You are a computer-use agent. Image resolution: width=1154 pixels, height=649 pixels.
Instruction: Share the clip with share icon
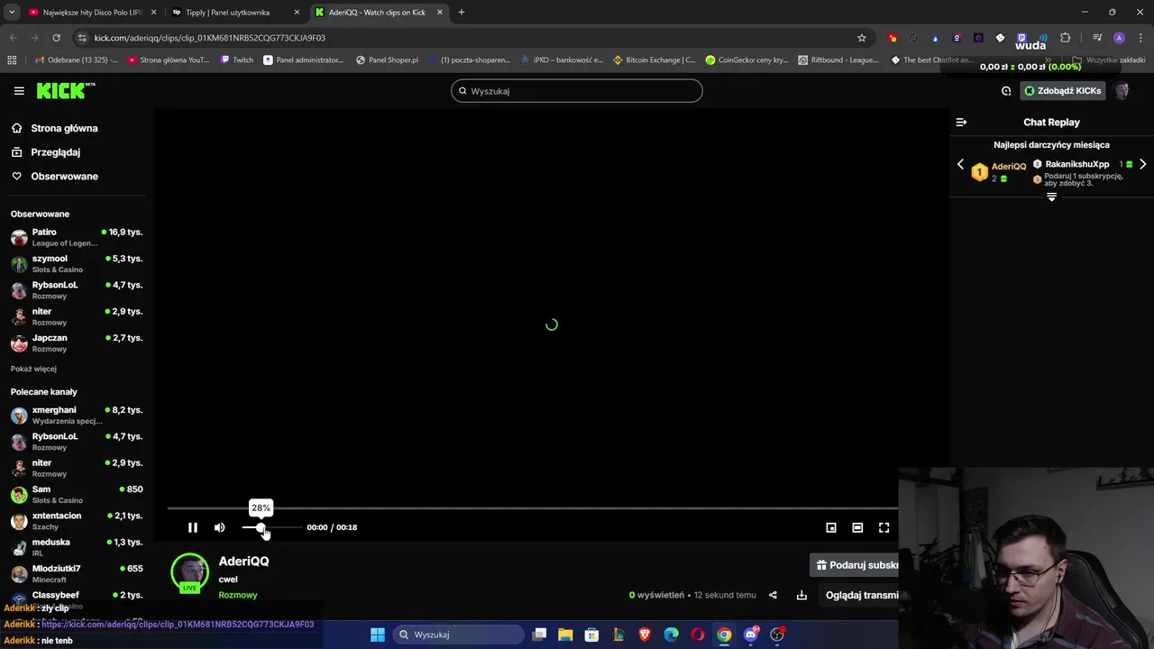point(773,595)
